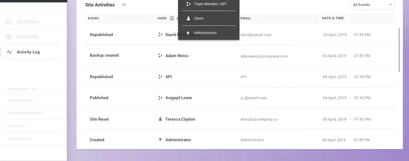Click the Administrator lightning bolt icon in tooltip

(x=188, y=33)
